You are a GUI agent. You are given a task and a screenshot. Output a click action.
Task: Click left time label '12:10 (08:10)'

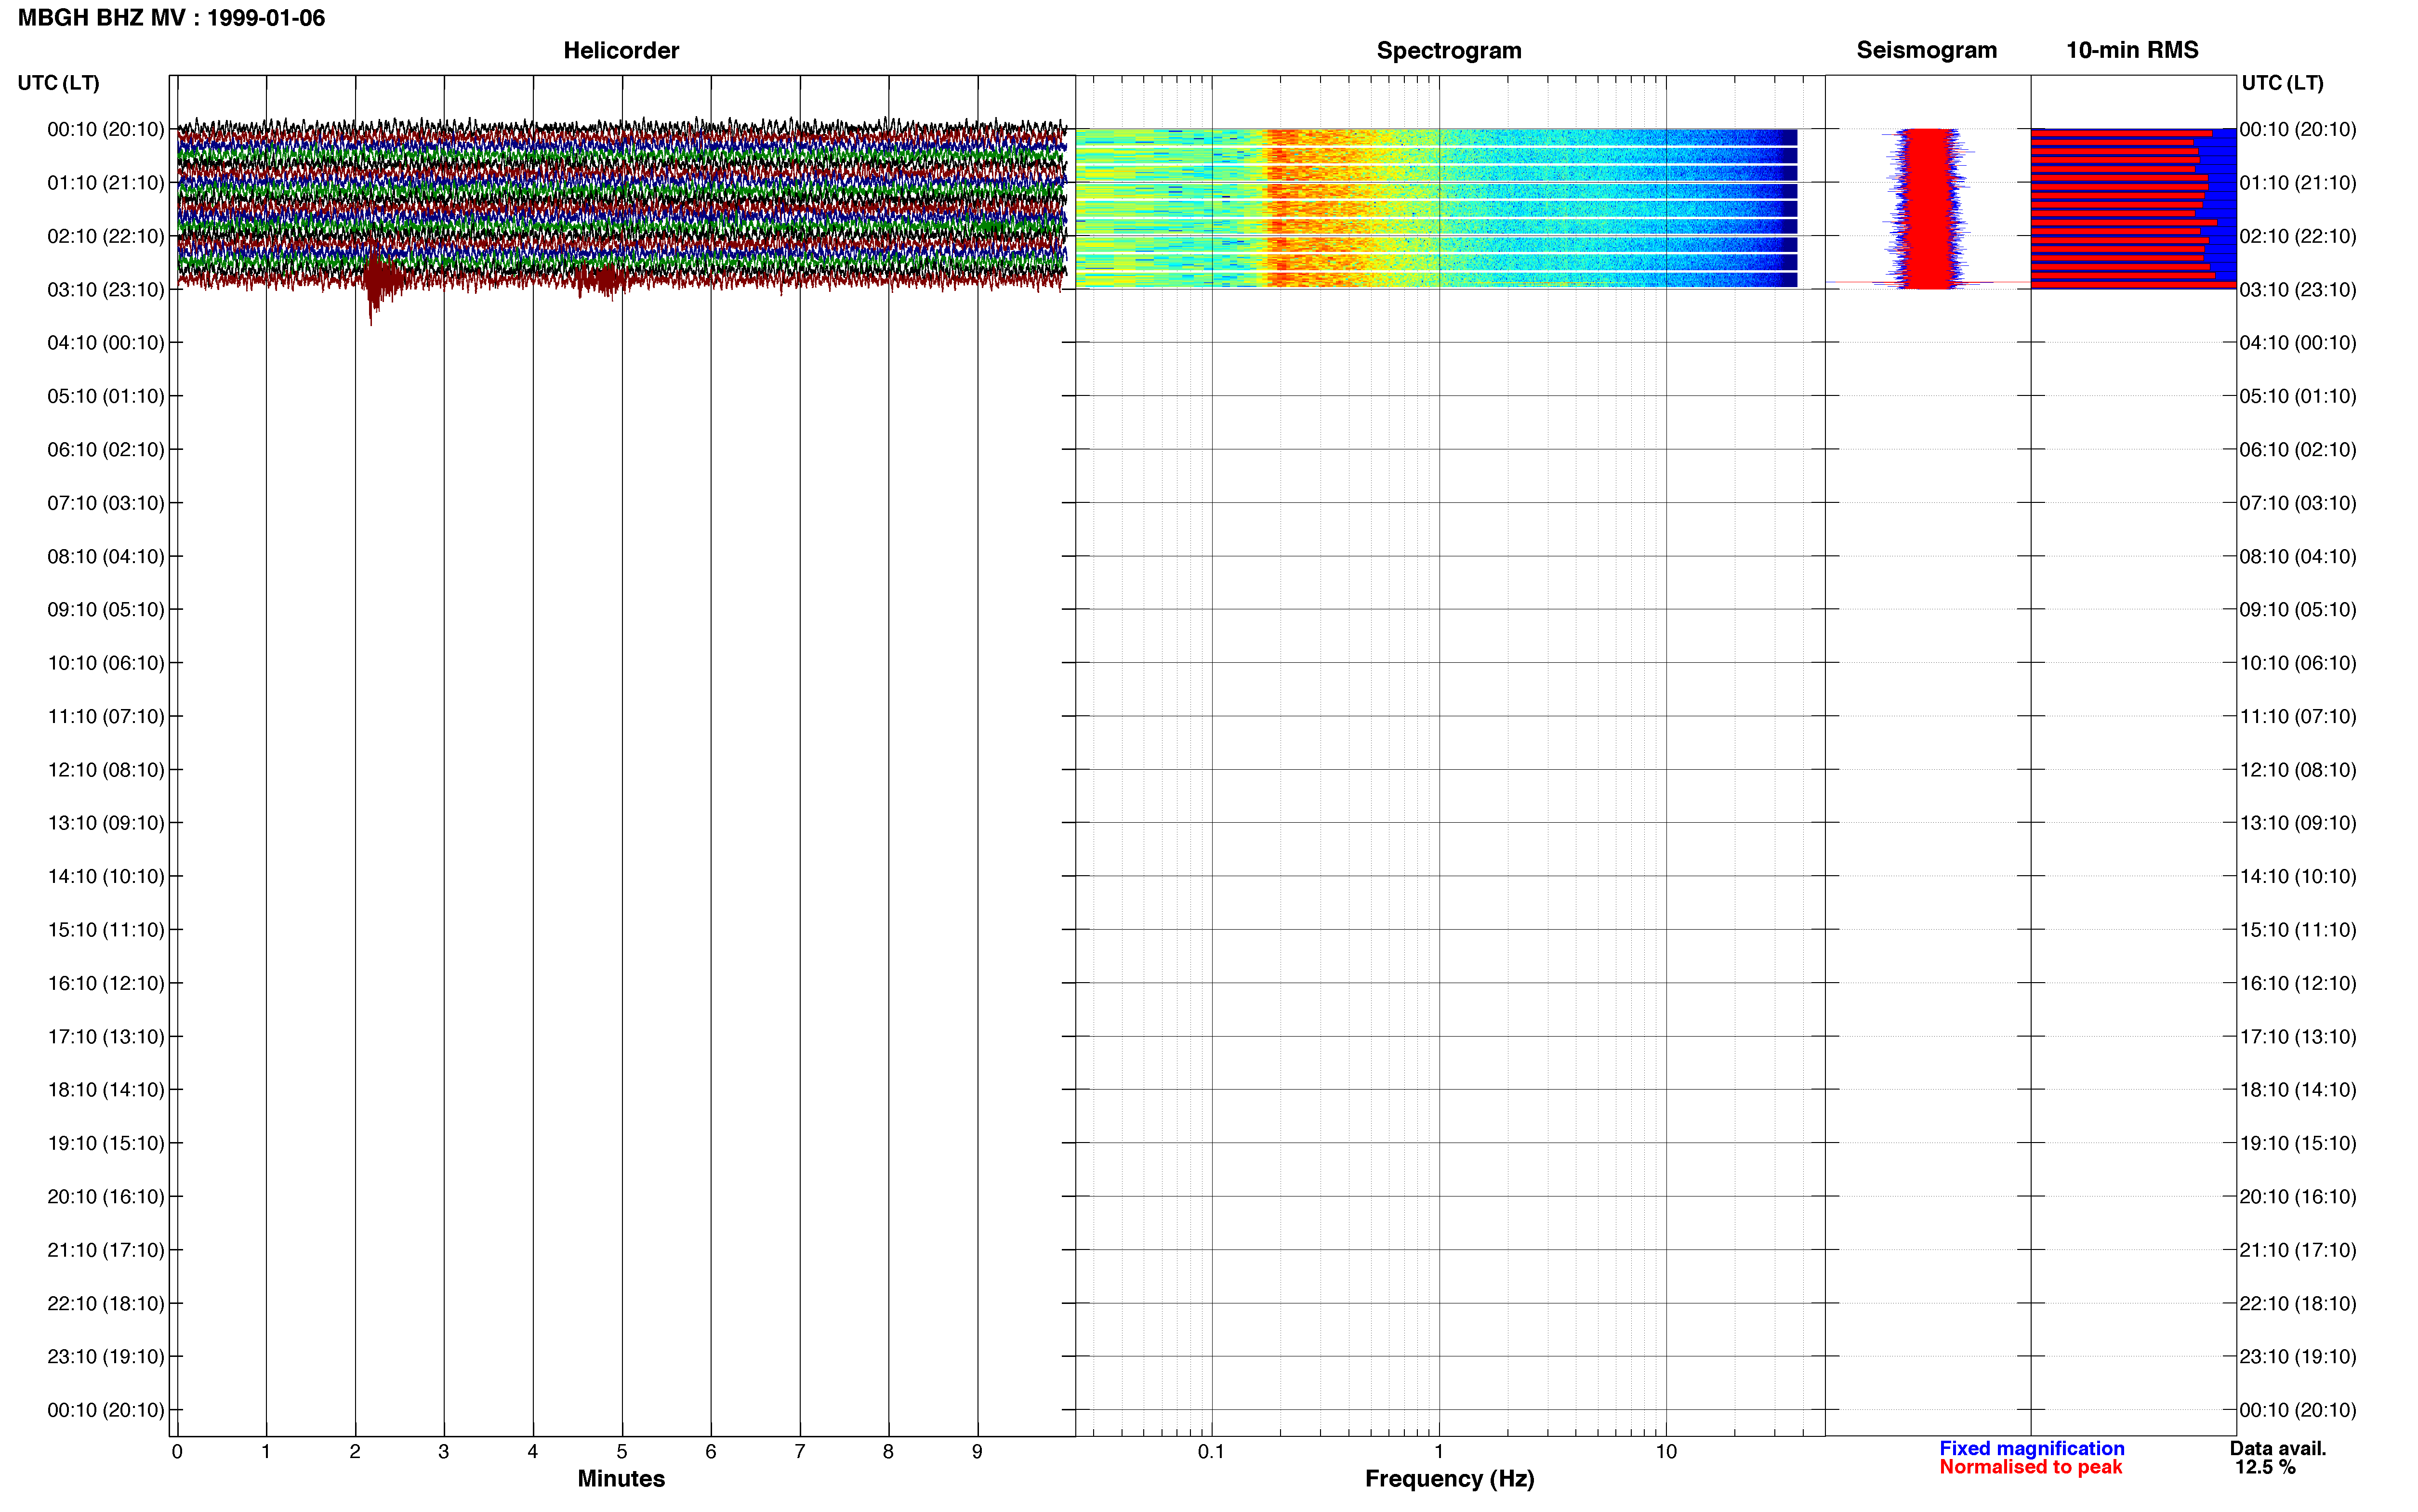click(105, 770)
